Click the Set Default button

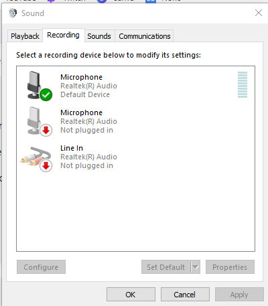pos(166,267)
